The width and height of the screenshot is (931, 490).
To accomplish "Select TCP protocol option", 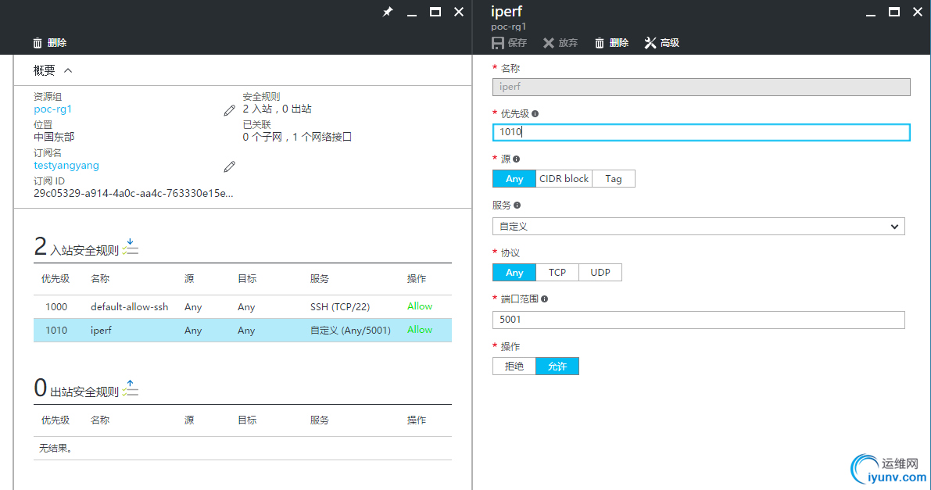I will pyautogui.click(x=557, y=273).
